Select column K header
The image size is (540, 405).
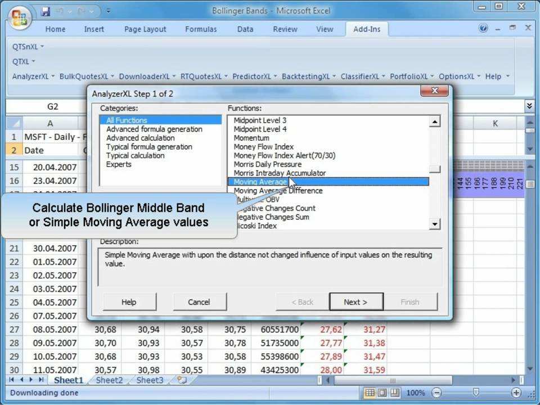495,123
